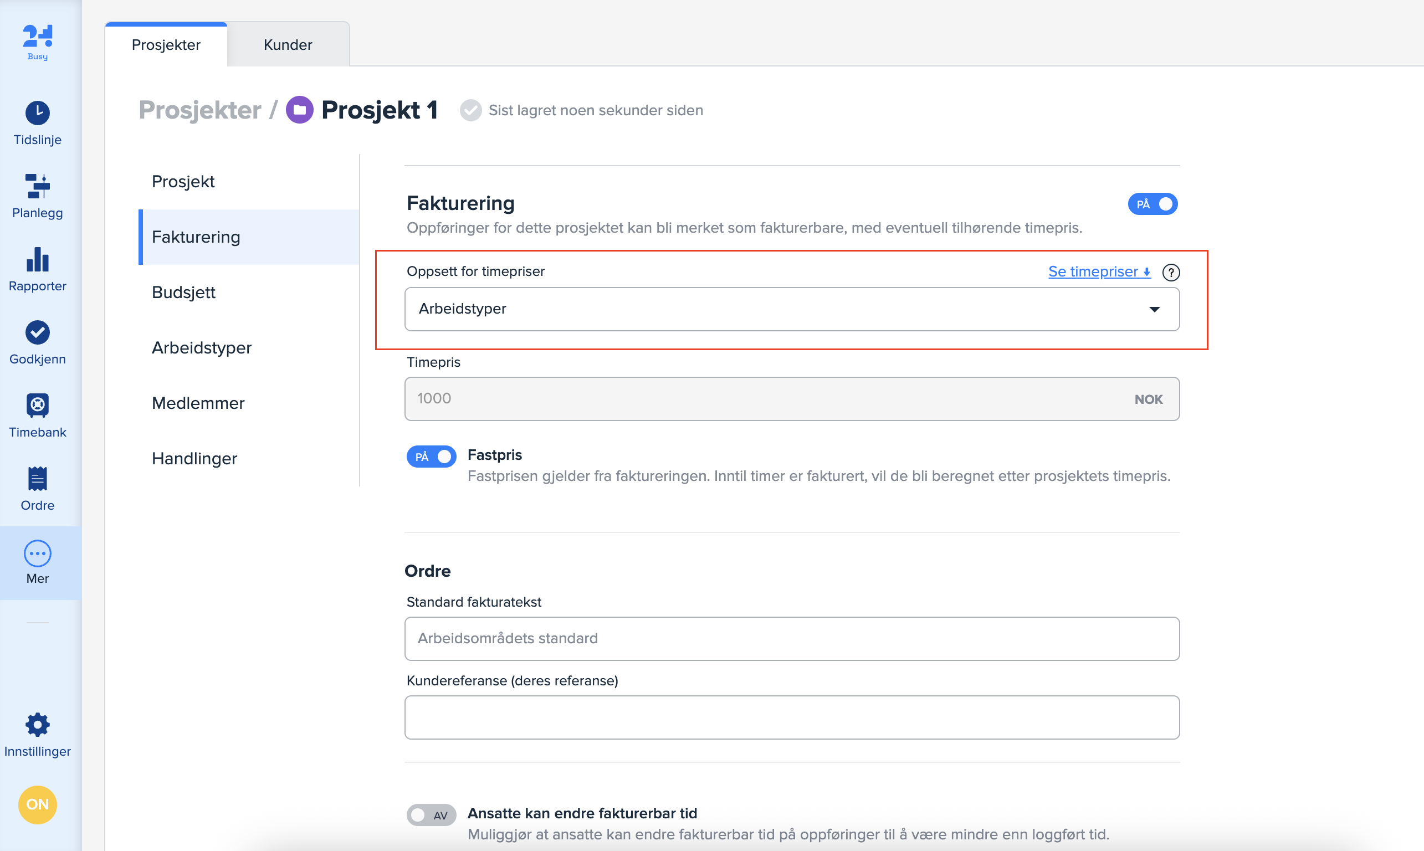Click the Kundereferanse input field

coord(791,717)
